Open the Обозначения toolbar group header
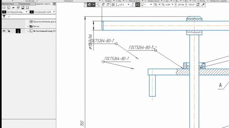229x128 pixels. (x=135, y=1)
